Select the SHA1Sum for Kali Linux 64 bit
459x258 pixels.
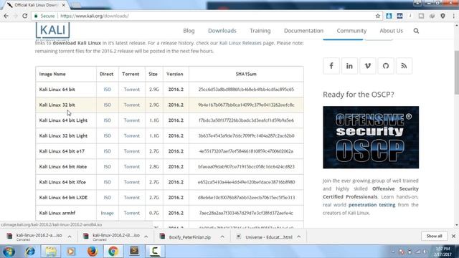[246, 90]
